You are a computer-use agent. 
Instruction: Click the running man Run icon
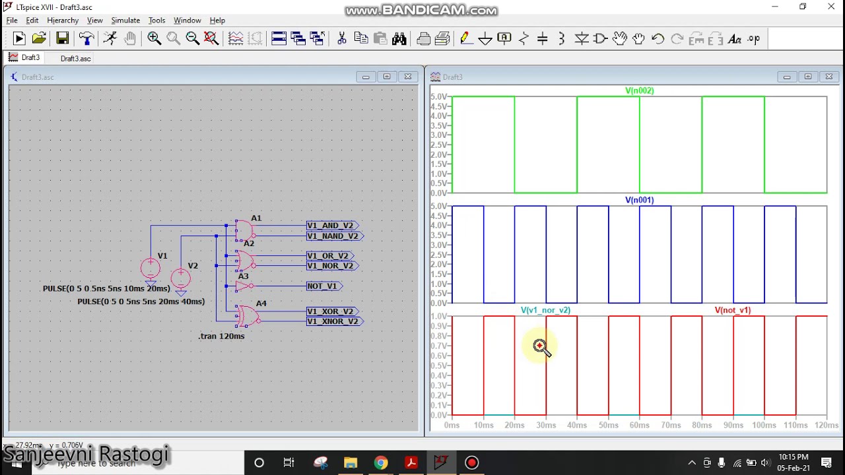[110, 39]
